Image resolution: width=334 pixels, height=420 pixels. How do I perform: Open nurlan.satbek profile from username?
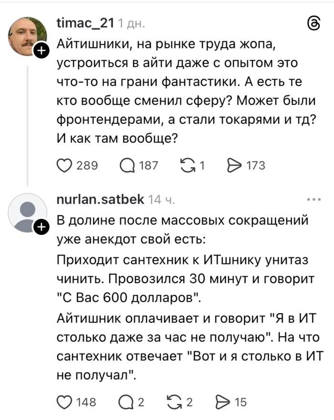[x=101, y=199]
